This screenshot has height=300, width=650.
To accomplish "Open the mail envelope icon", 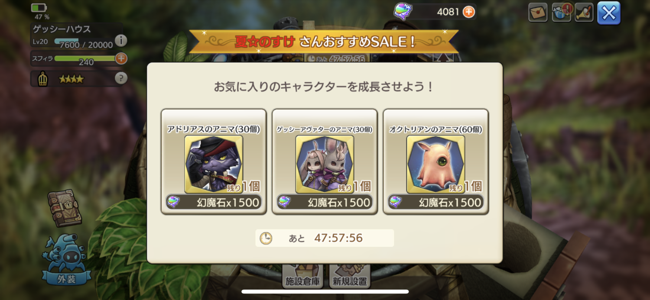I will pyautogui.click(x=538, y=13).
